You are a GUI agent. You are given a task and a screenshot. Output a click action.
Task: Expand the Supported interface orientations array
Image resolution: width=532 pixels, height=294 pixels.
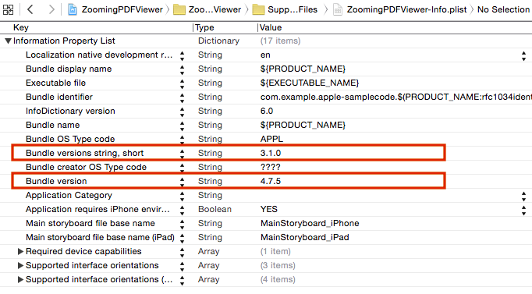pyautogui.click(x=20, y=265)
